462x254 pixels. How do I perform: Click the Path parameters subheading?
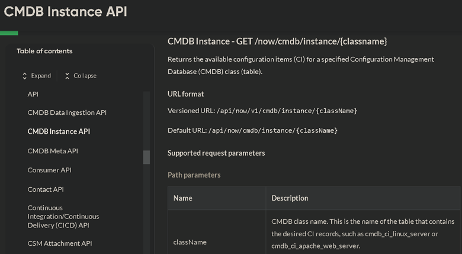point(194,175)
